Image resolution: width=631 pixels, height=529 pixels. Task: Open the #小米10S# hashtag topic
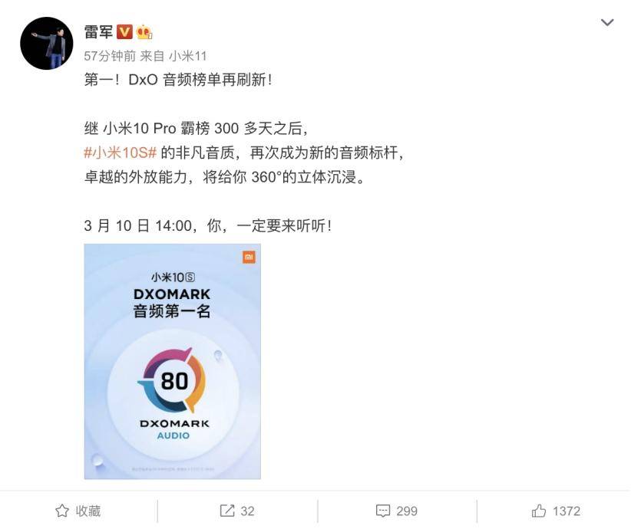(120, 153)
